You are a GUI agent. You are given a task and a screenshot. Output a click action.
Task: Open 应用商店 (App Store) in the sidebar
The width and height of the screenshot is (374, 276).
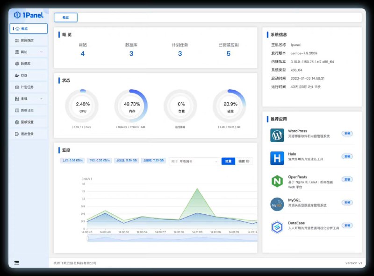[x=28, y=41]
